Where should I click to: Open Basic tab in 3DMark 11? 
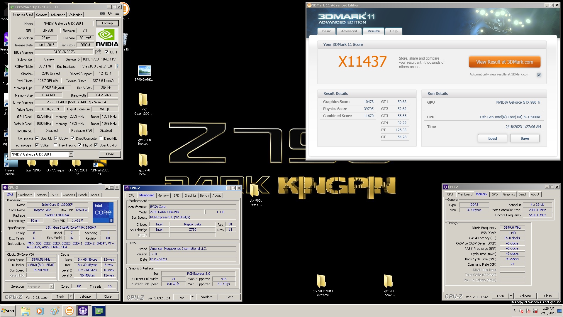(326, 31)
